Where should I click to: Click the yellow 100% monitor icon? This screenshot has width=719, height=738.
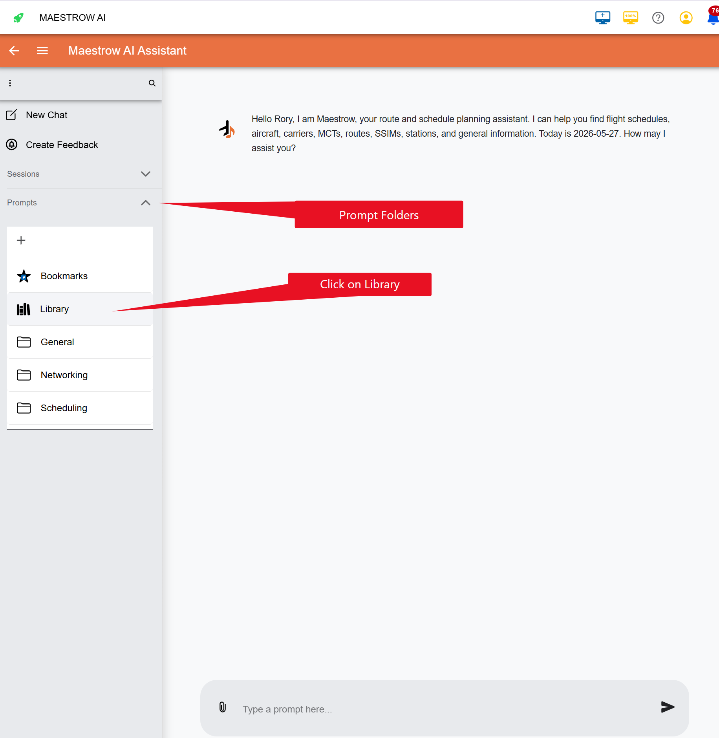[x=630, y=18]
